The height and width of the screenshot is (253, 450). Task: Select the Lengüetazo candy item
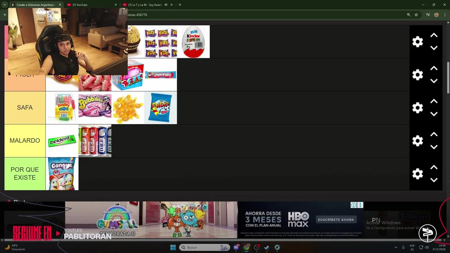(x=161, y=75)
